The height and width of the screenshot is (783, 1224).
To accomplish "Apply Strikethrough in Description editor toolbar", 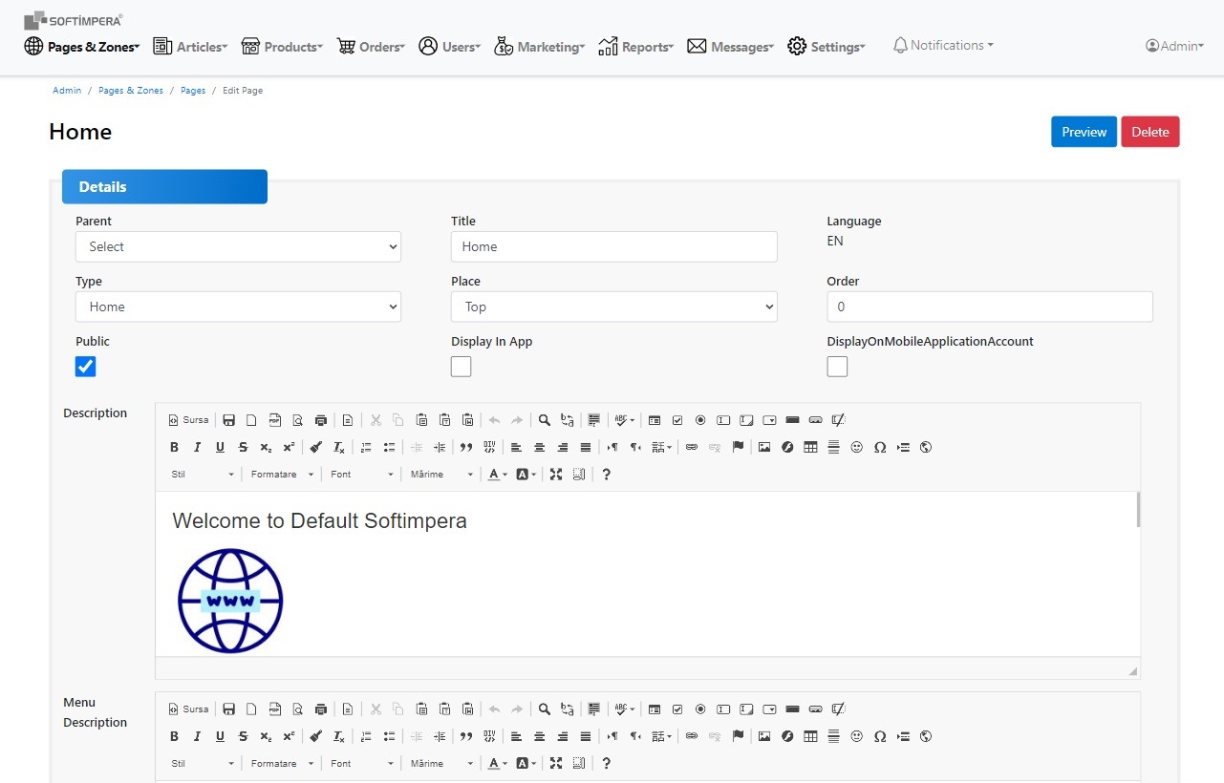I will pos(243,447).
